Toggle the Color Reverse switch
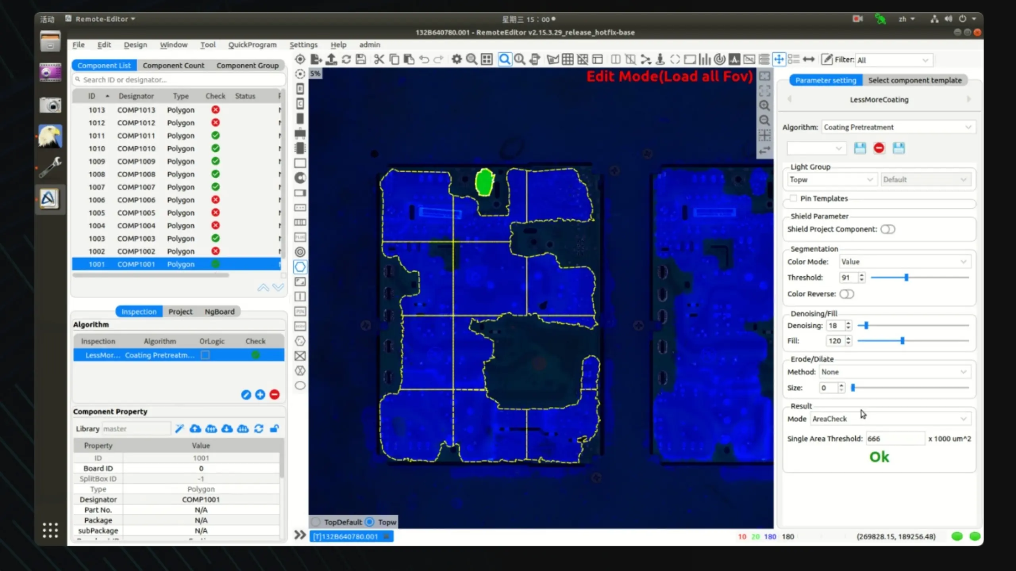Image resolution: width=1016 pixels, height=571 pixels. click(x=847, y=294)
